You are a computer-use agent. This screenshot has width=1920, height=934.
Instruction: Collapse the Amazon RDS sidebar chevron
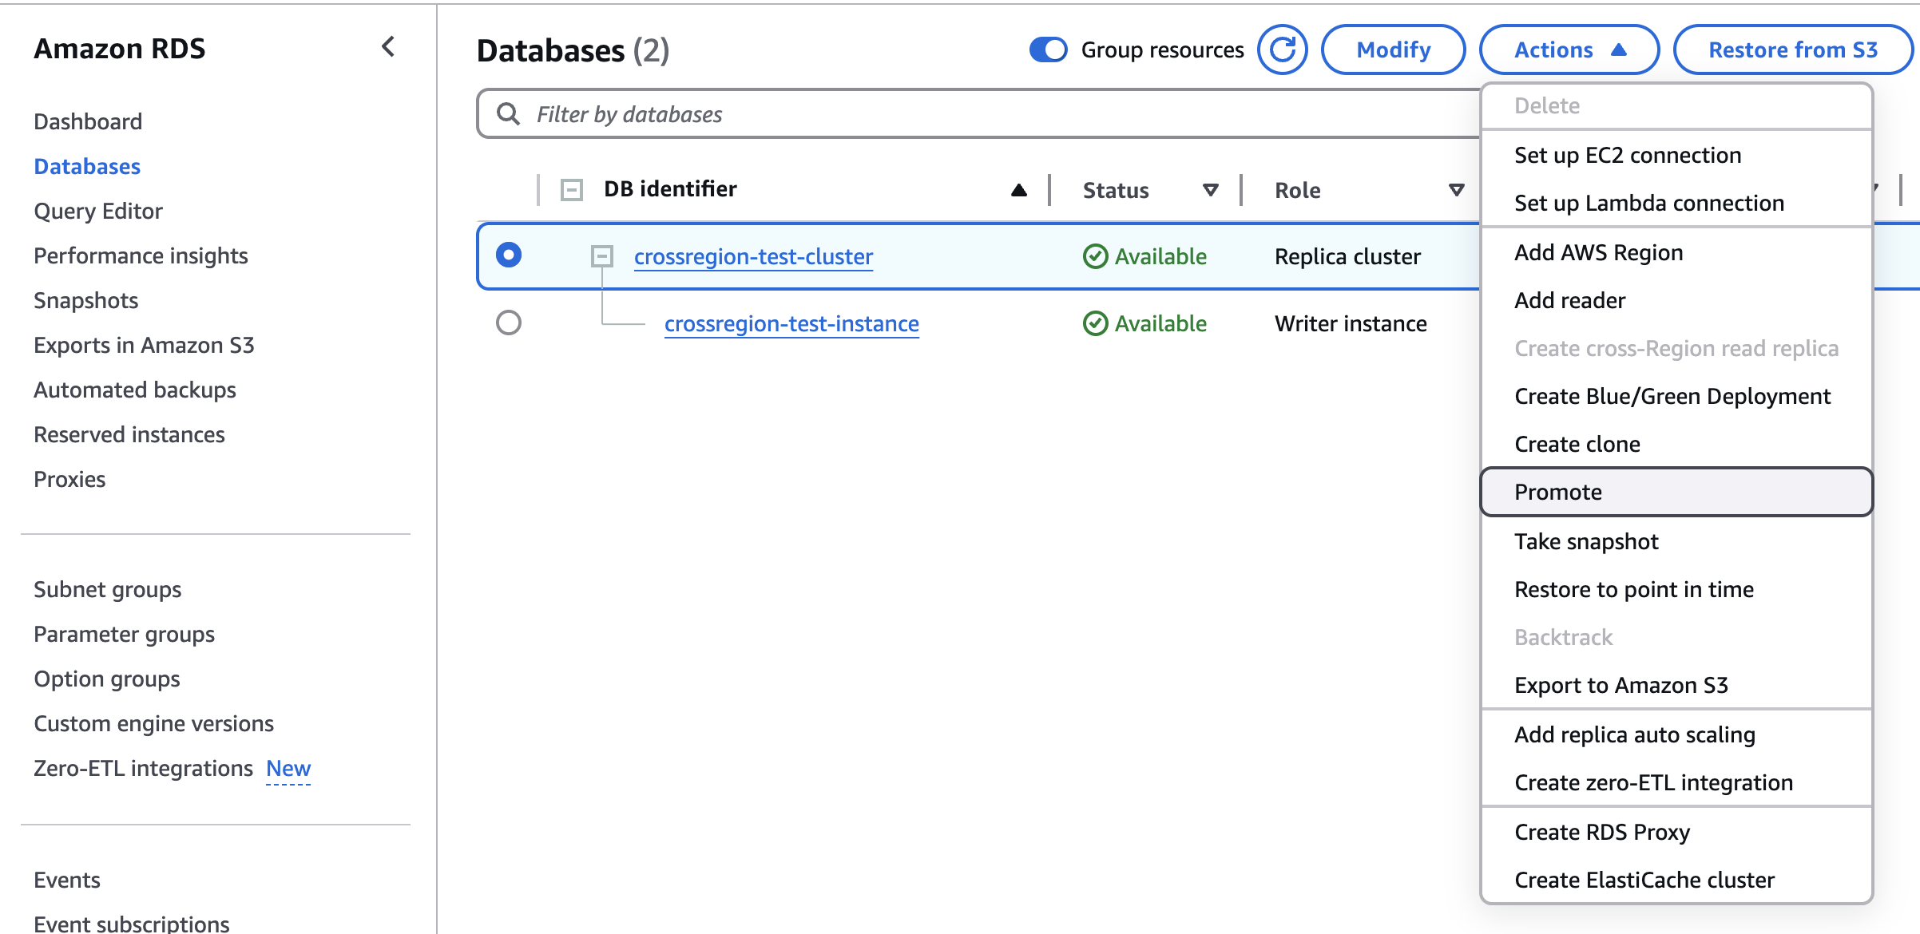(388, 47)
